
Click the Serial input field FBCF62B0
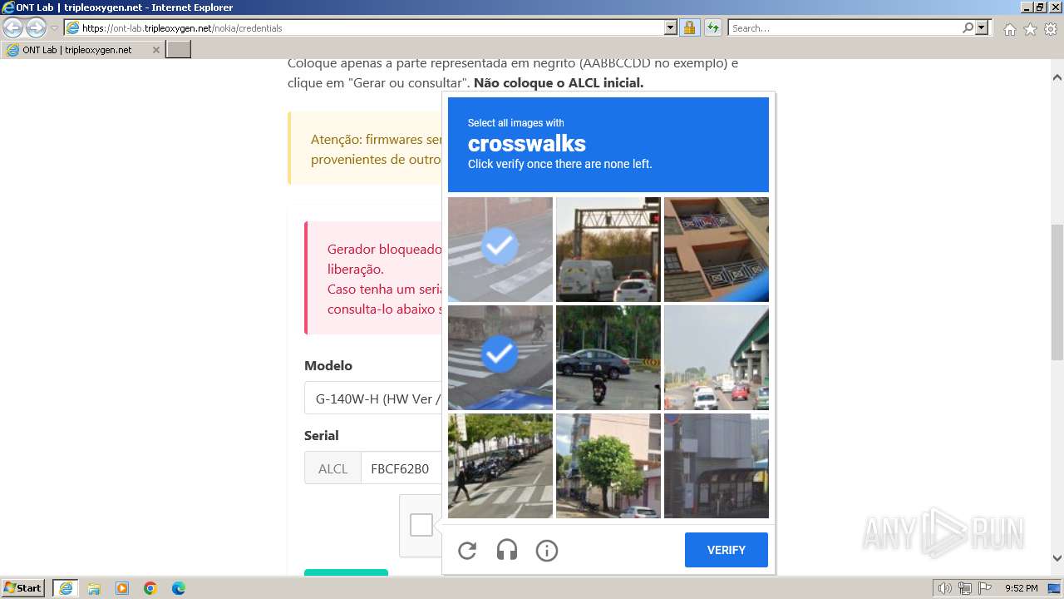[402, 468]
